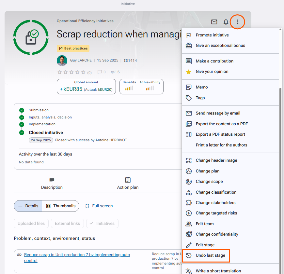Click the yellow star icon for Give your opinion
Screen dimensions: 284x274
(x=189, y=72)
